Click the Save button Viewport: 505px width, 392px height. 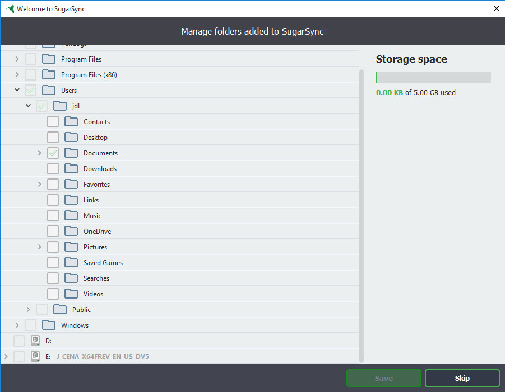pos(383,378)
